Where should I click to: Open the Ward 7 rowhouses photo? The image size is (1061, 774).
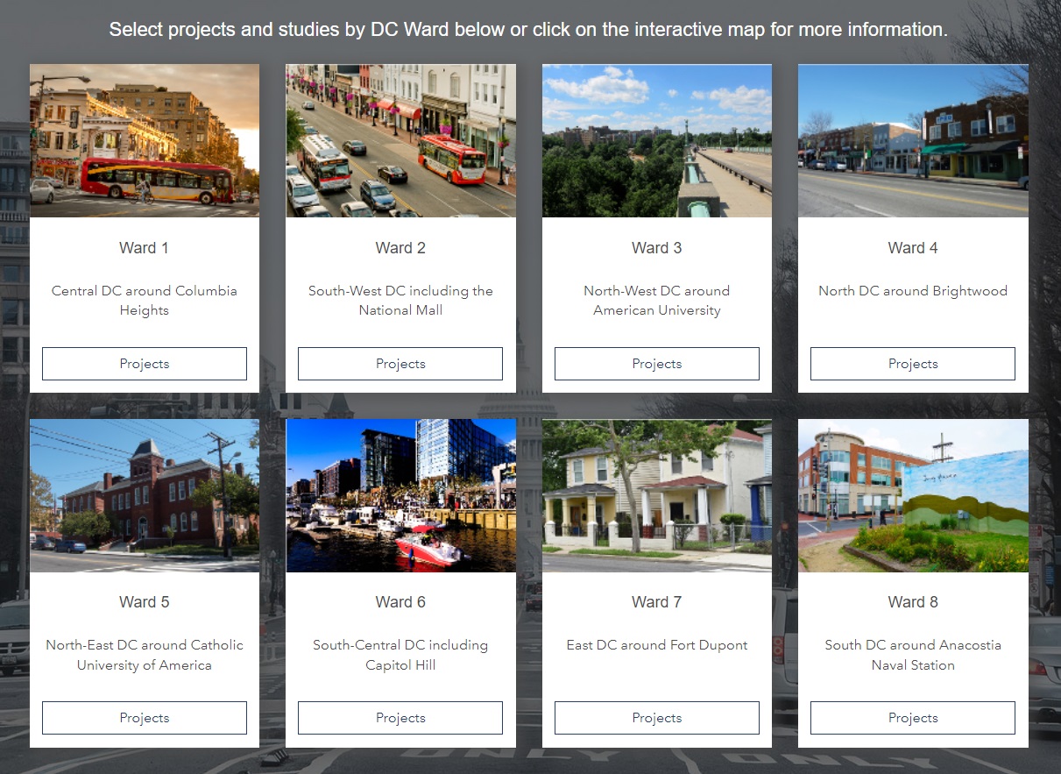pyautogui.click(x=656, y=495)
